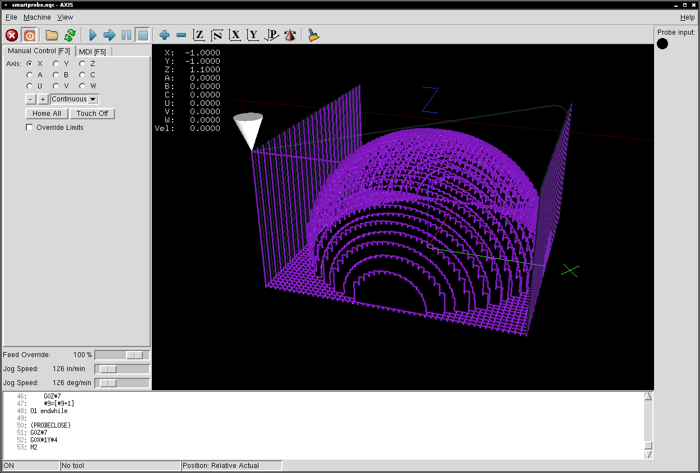Switch to Manual Control [F3] tab
Image resolution: width=700 pixels, height=473 pixels.
point(39,51)
